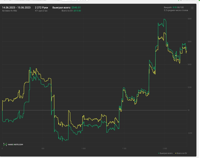Click the 'Винрейт: 8.55 бб/100' winrate text

tap(174, 7)
